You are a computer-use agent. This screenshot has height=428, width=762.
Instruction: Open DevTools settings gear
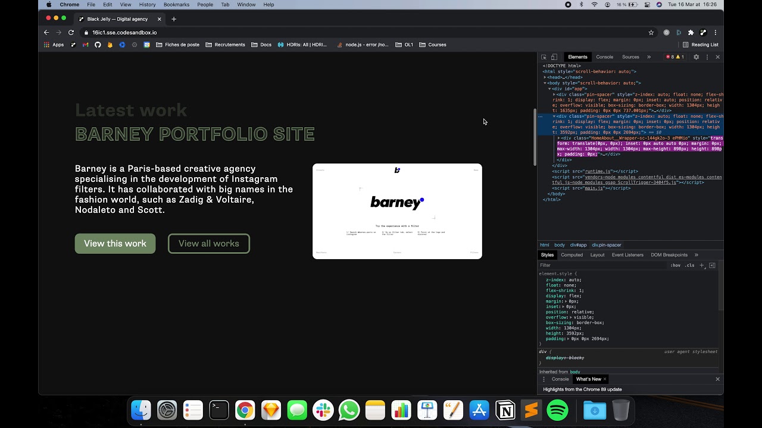[x=696, y=57]
